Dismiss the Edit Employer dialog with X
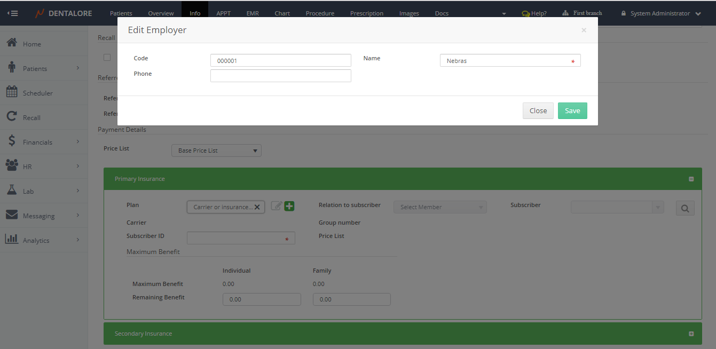Image resolution: width=716 pixels, height=349 pixels. pos(584,30)
